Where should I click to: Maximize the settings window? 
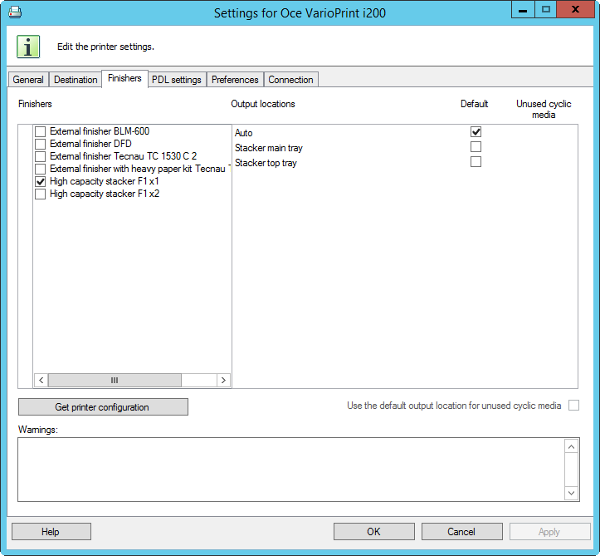pos(546,10)
